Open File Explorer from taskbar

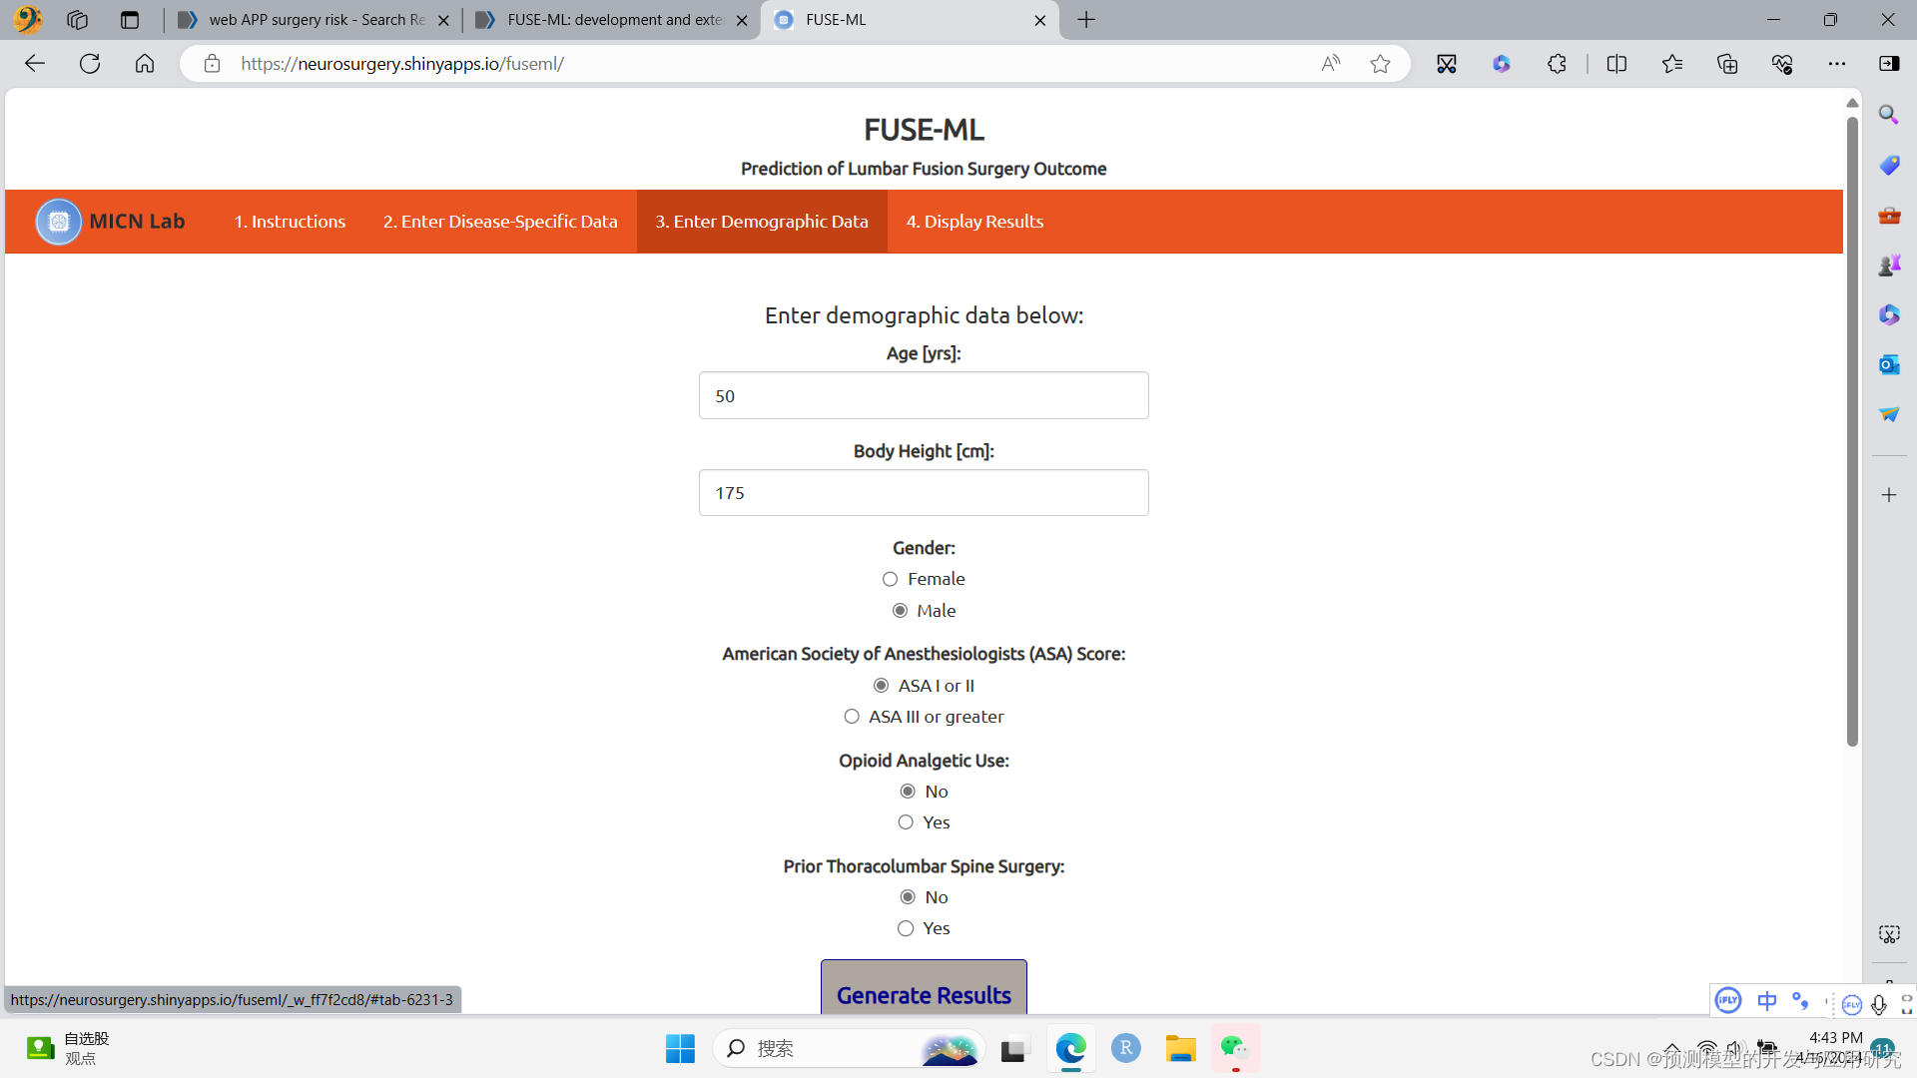click(1180, 1048)
